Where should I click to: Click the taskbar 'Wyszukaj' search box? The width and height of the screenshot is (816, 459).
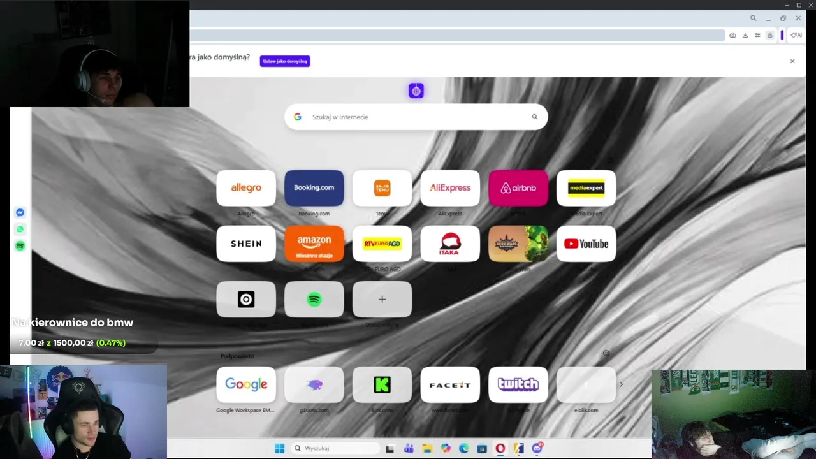(x=334, y=448)
